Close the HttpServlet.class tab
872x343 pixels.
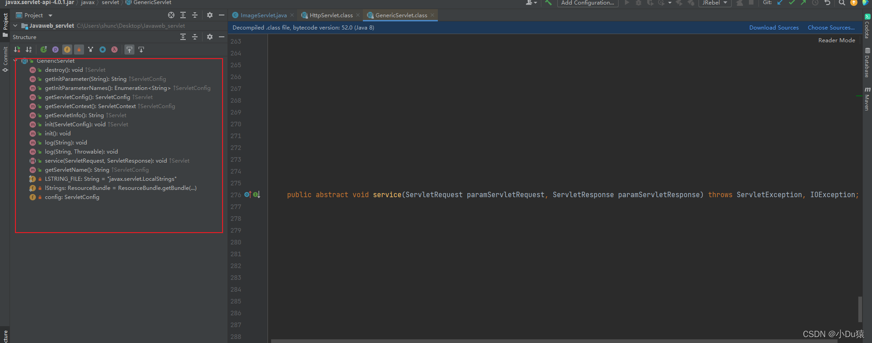[358, 15]
